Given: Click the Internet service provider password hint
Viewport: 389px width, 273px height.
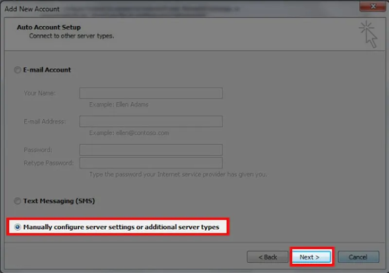Looking at the screenshot, I should point(178,174).
